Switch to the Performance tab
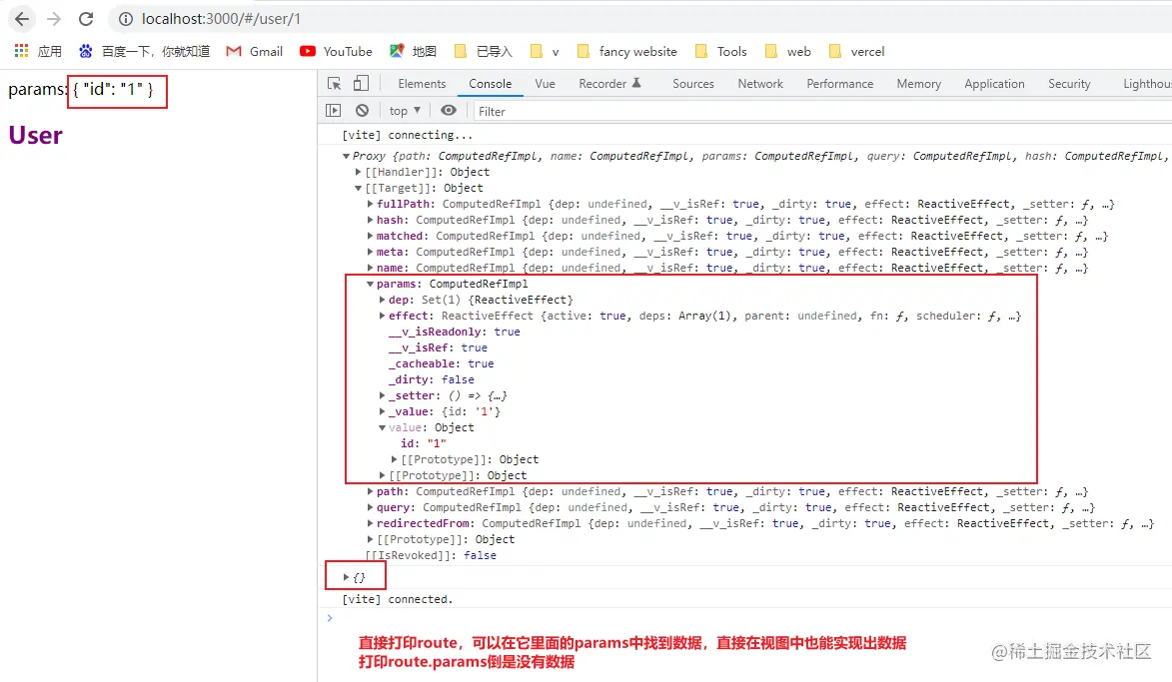The height and width of the screenshot is (682, 1172). click(x=839, y=84)
